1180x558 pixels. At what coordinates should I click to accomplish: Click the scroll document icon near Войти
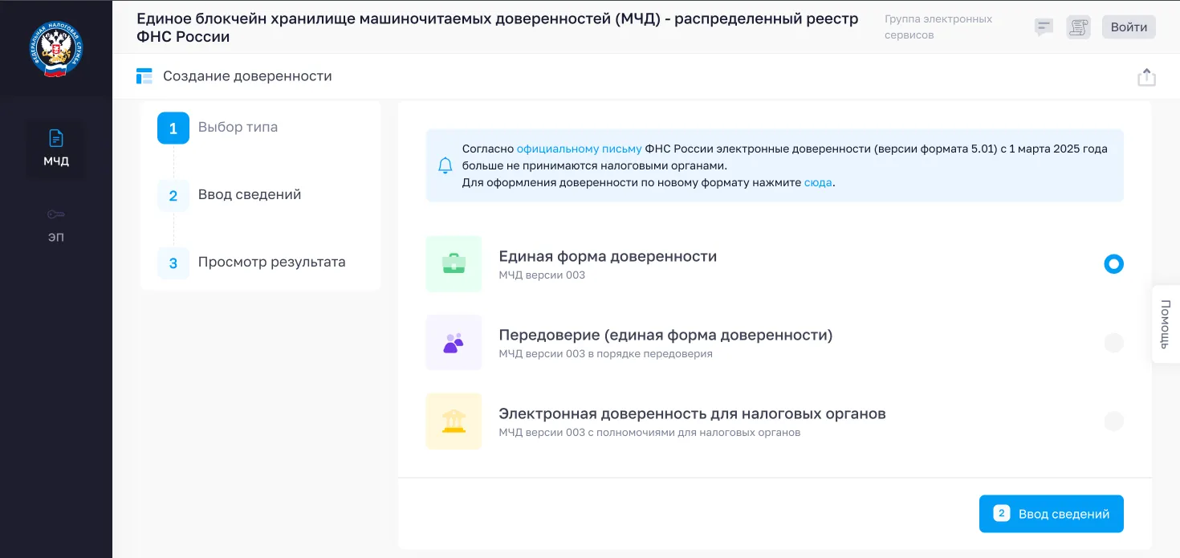(1078, 26)
